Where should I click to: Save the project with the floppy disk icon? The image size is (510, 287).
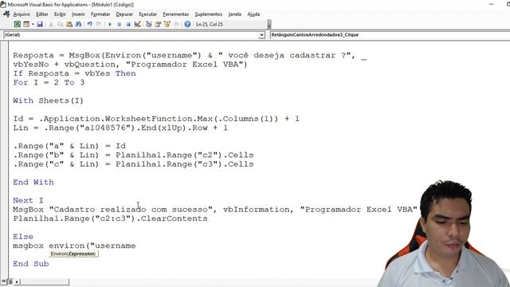(x=40, y=24)
